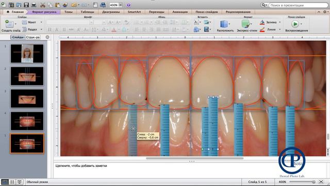330x186 pixels.
Task: Save the presentation with floppy icon
Action: coord(26,5)
